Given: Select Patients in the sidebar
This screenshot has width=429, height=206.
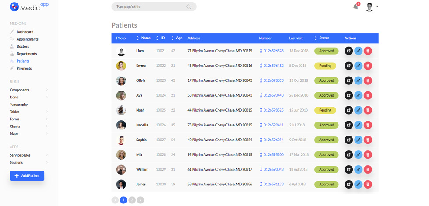Looking at the screenshot, I should (23, 61).
